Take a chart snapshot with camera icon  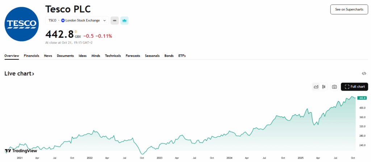pyautogui.click(x=334, y=87)
